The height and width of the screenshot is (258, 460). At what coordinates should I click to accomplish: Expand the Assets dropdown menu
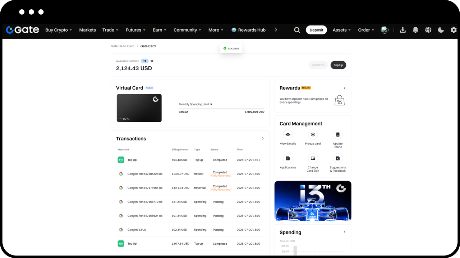click(341, 30)
